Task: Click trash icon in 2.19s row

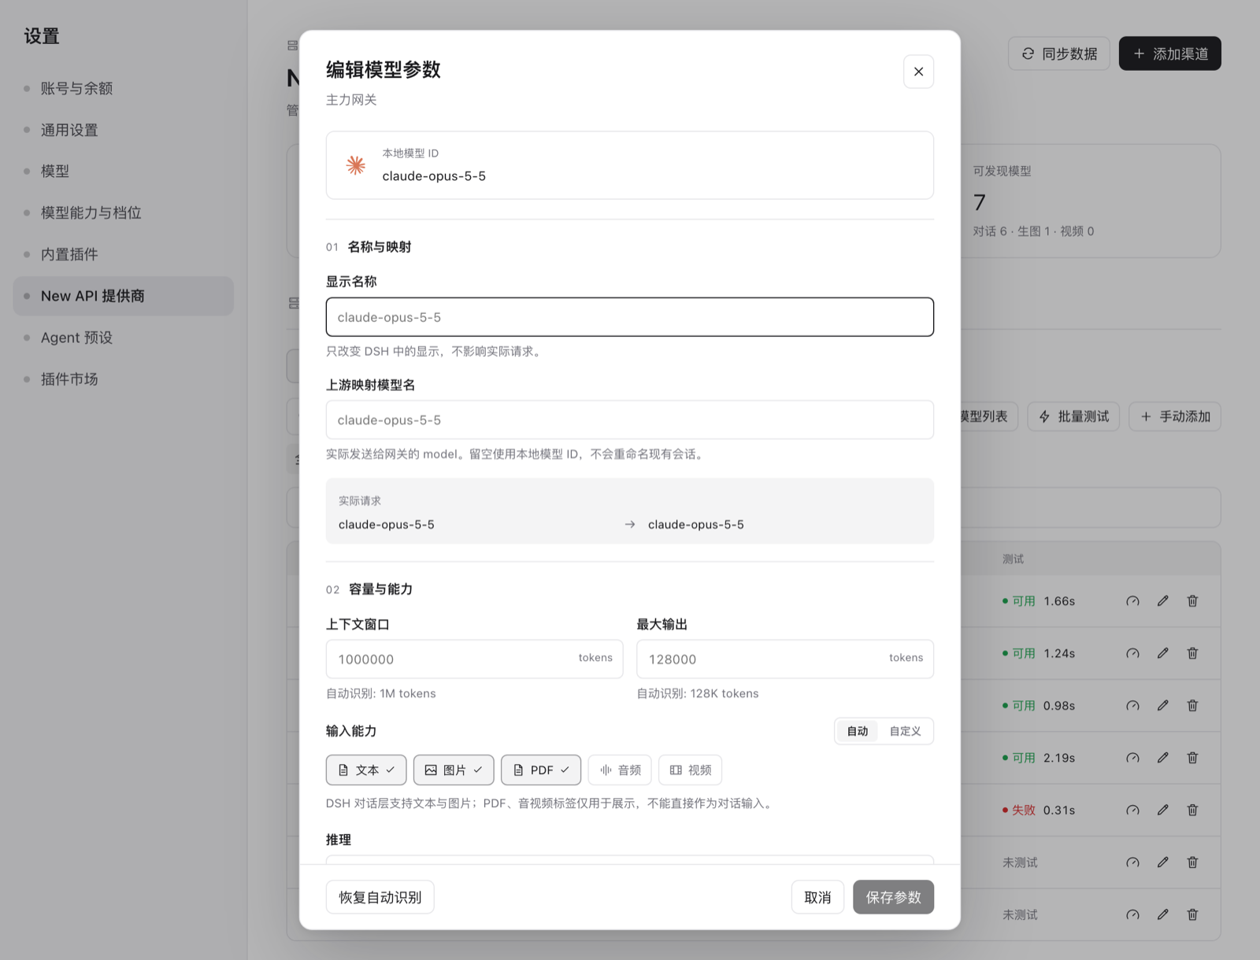Action: [1192, 758]
